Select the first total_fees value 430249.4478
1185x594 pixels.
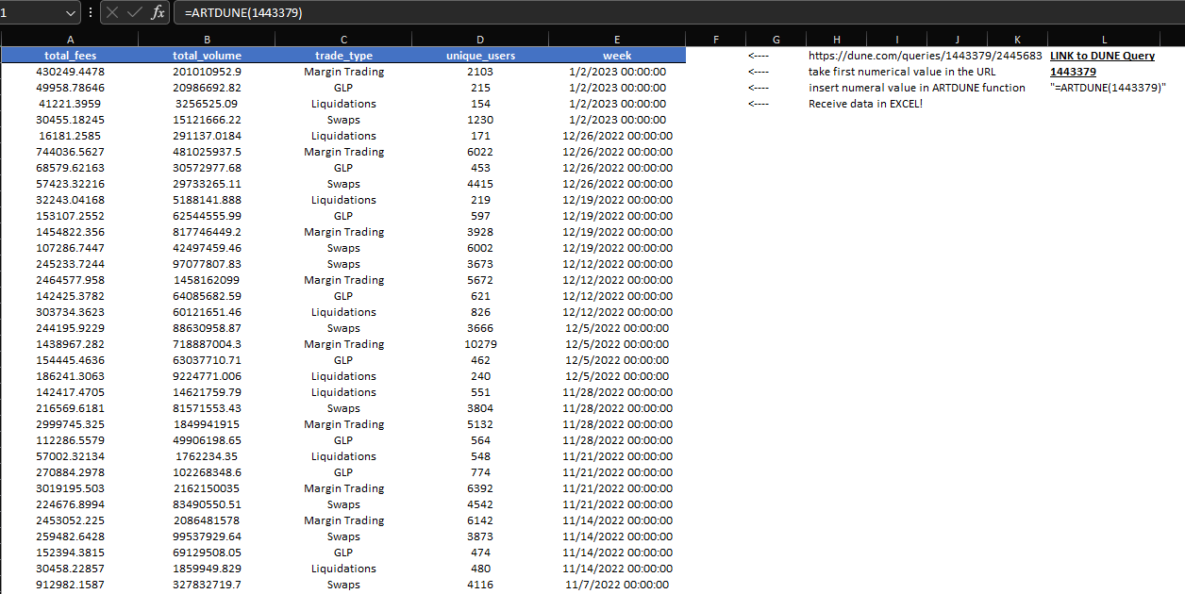[x=70, y=72]
